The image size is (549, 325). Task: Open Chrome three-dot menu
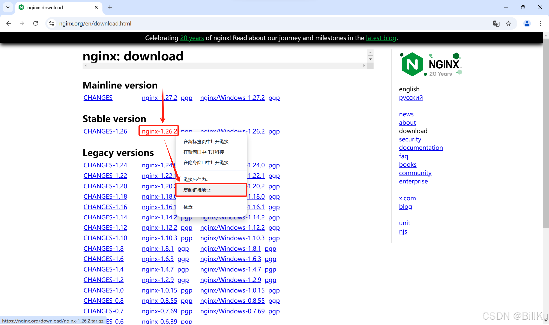tap(540, 23)
